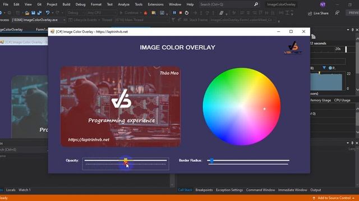The height and width of the screenshot is (201, 359).
Task: Click the Send Feedback icon
Action: 337,13
